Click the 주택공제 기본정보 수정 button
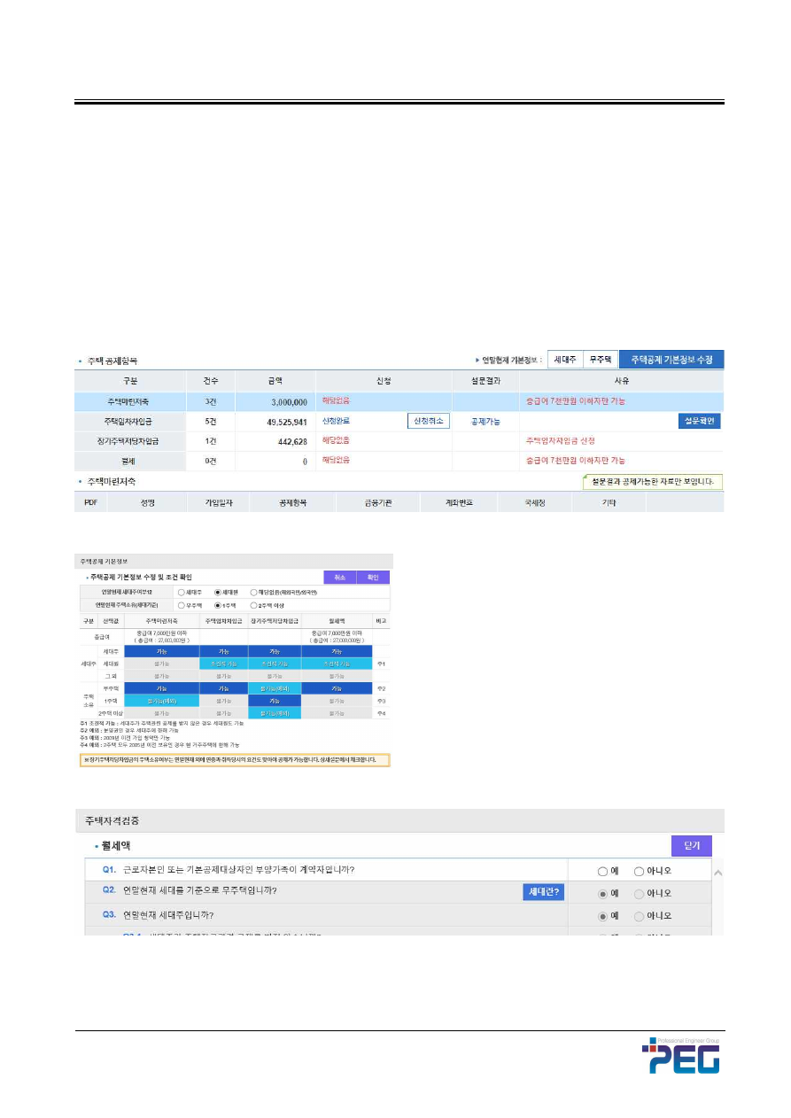The image size is (791, 1118). [671, 360]
